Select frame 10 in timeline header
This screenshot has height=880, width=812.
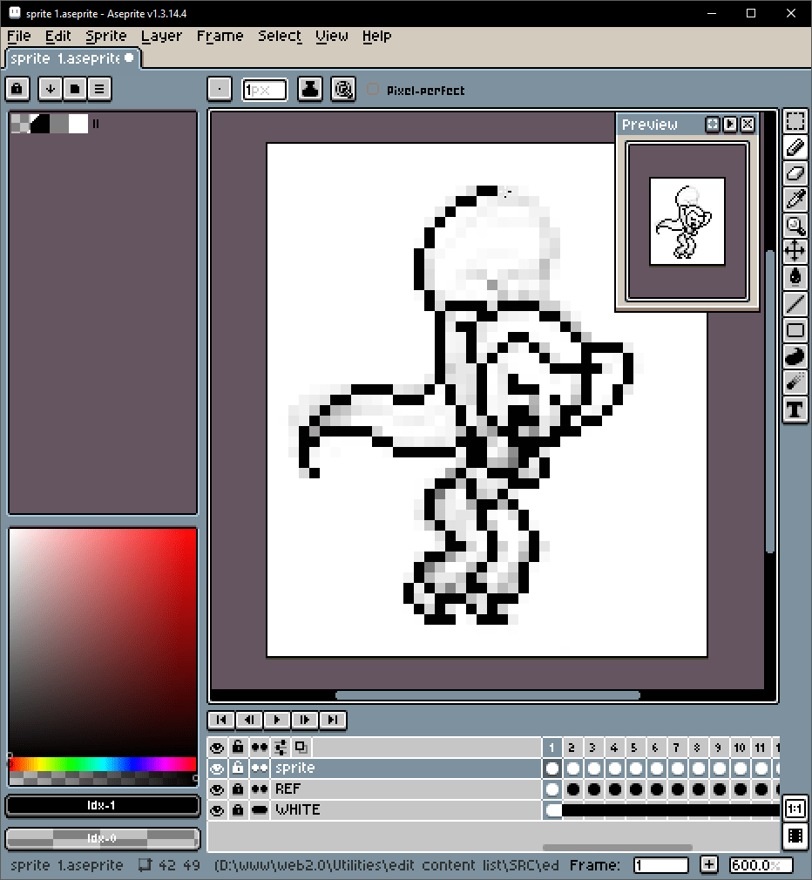point(740,747)
